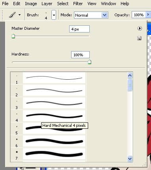Open the brush preset picker dropdown

tap(54, 15)
